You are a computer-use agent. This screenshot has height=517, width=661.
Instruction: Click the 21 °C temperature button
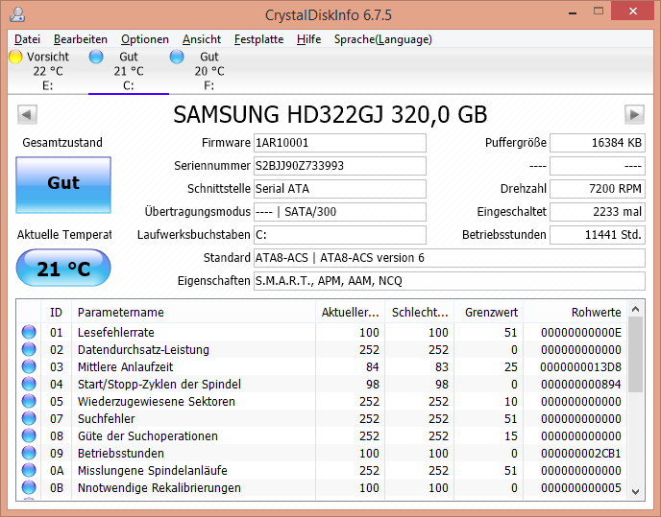point(63,268)
